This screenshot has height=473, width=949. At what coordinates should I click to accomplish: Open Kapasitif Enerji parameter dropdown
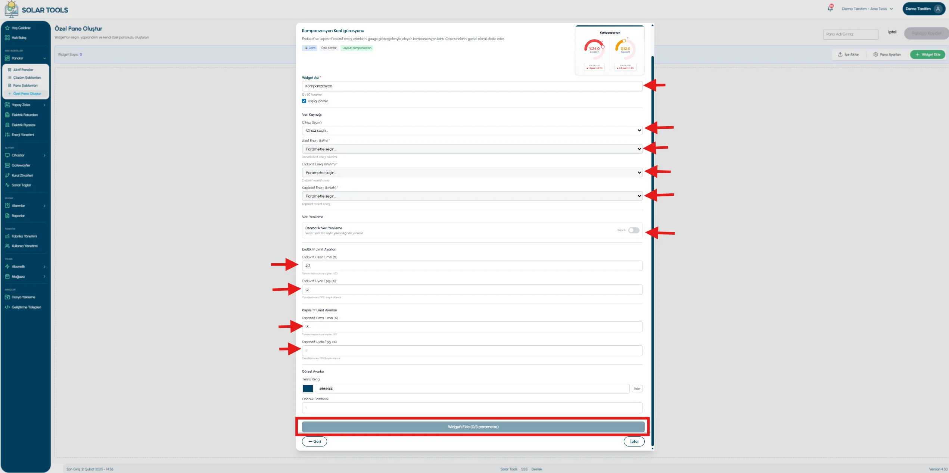pos(472,196)
